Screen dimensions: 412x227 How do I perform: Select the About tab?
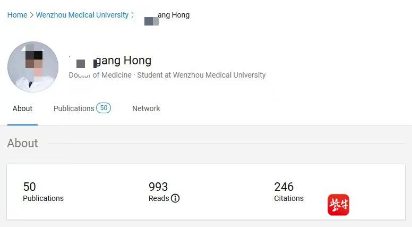tap(22, 108)
